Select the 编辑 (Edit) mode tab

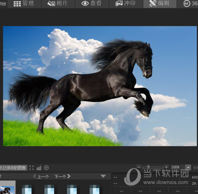160,4
